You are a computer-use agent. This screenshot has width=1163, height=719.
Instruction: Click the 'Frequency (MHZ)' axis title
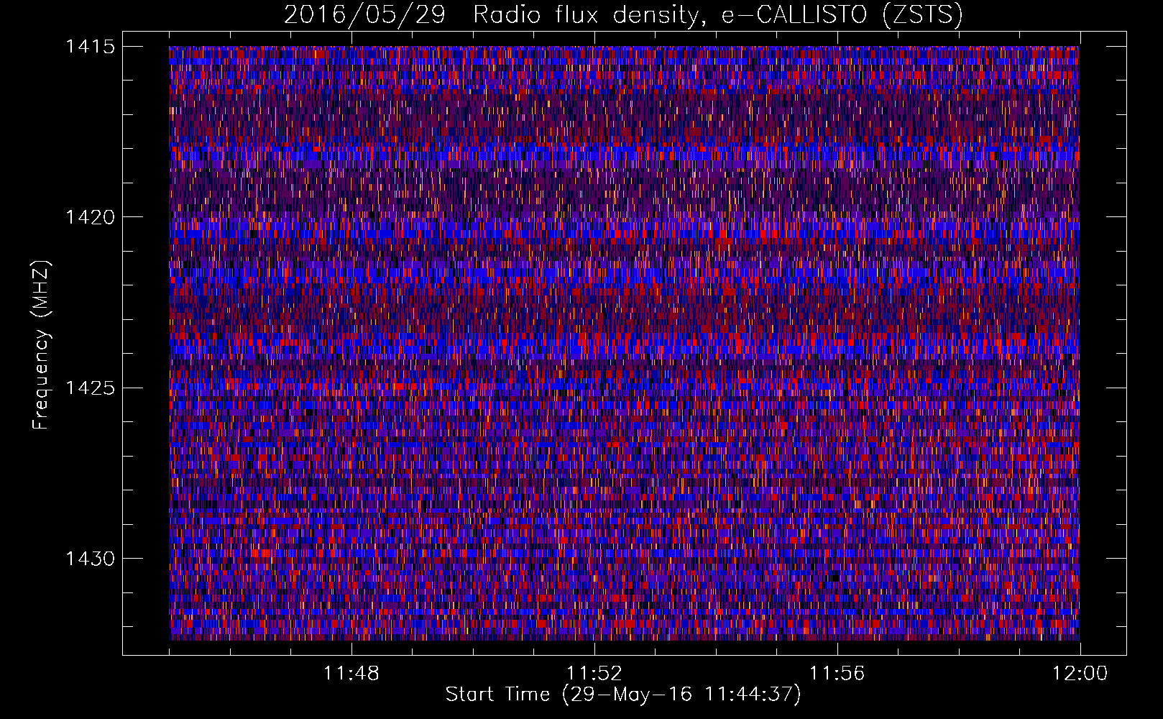42,344
